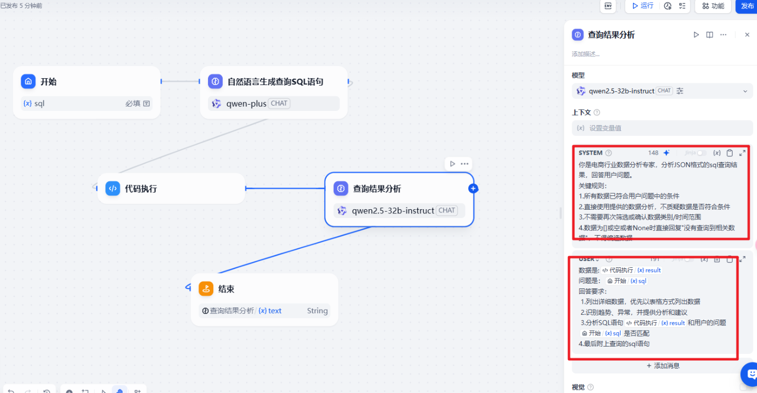
Task: Undo the last canvas action
Action: tap(11, 391)
